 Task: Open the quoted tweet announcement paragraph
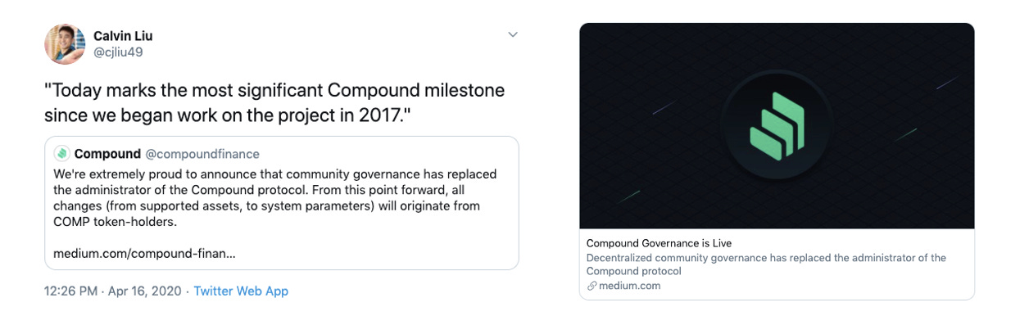[x=274, y=197]
